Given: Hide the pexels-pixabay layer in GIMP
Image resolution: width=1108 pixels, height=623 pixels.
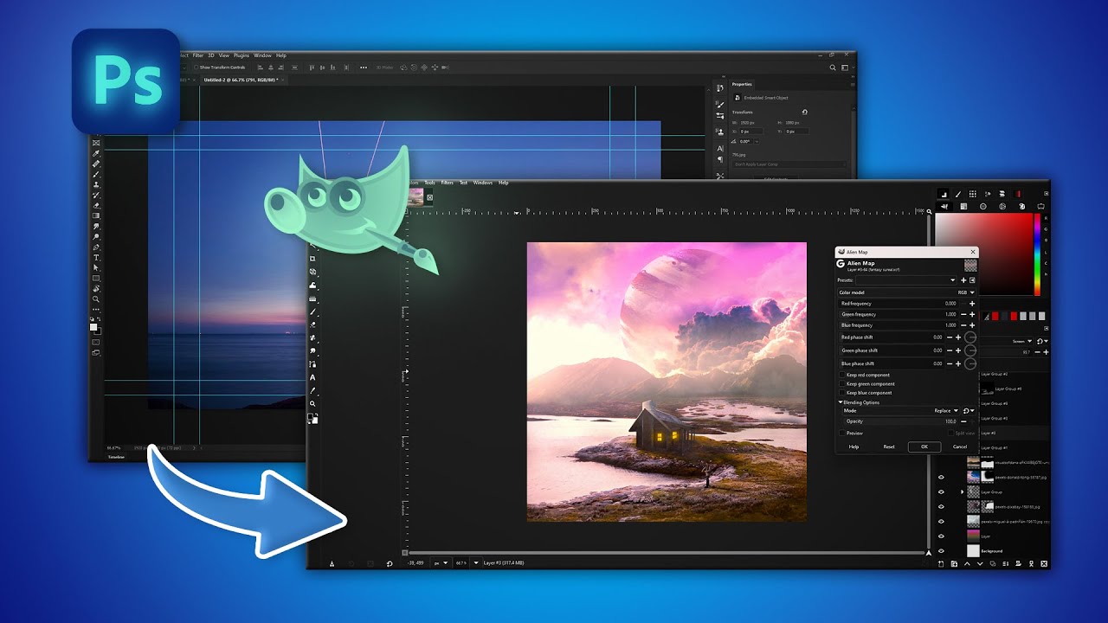Looking at the screenshot, I should [x=941, y=507].
